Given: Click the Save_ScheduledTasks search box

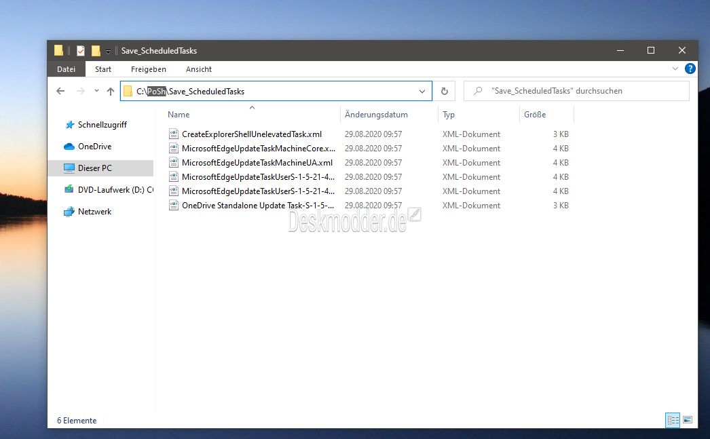Looking at the screenshot, I should pos(576,91).
